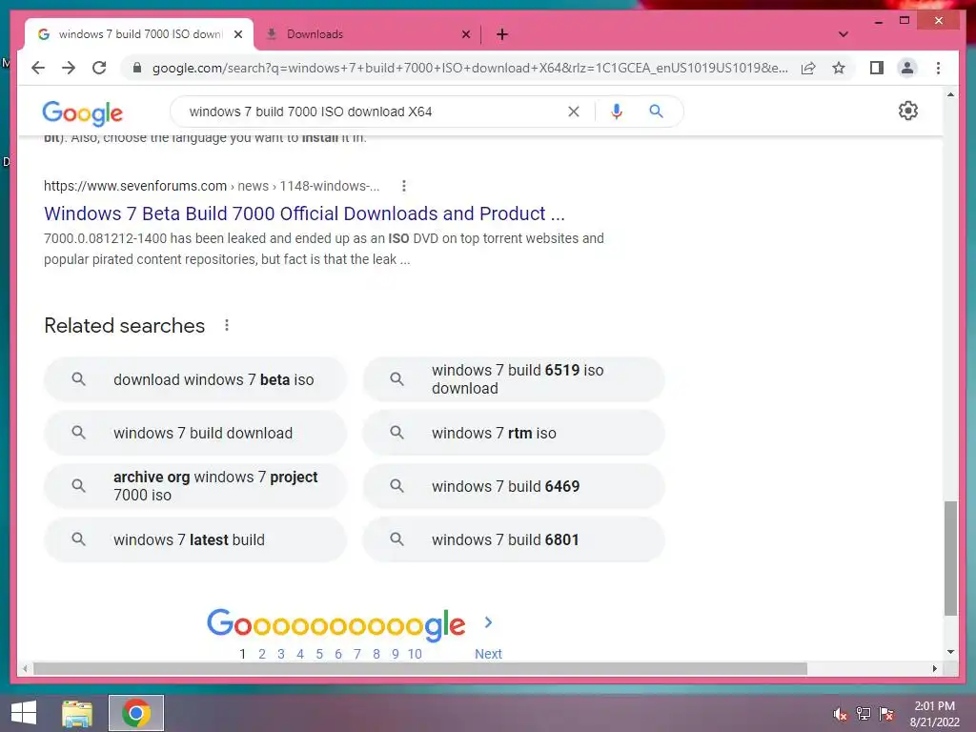Reload the page with the refresh icon
Image resolution: width=976 pixels, height=732 pixels.
pos(99,68)
